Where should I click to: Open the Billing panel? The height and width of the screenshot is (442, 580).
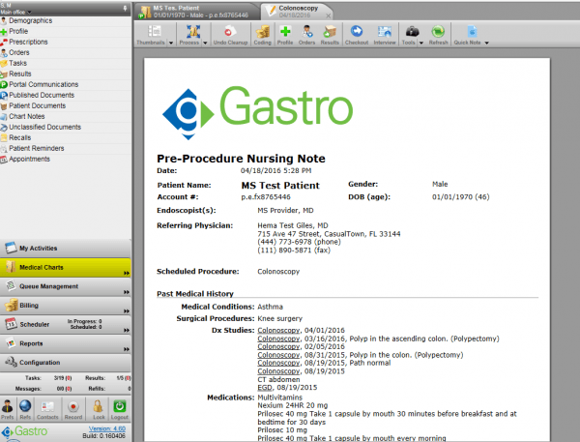(x=66, y=306)
